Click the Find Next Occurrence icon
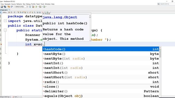 click(23, 12)
